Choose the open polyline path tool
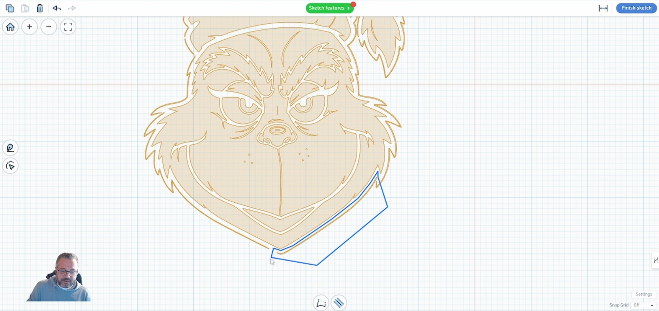Image resolution: width=659 pixels, height=311 pixels. pos(321,303)
